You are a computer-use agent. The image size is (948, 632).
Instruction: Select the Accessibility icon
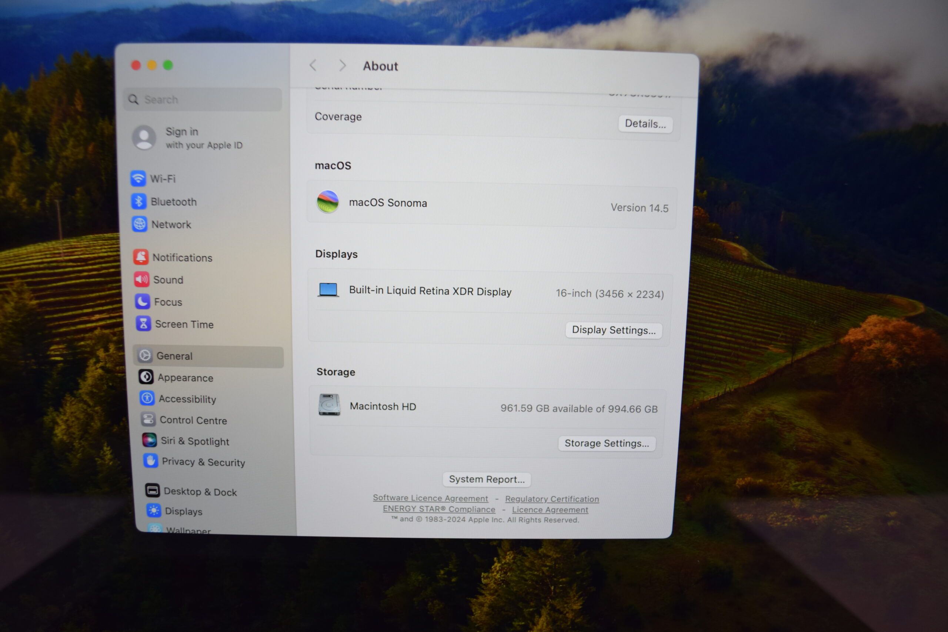pyautogui.click(x=147, y=398)
